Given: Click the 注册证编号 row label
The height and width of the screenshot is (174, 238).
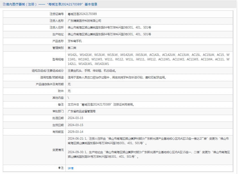Looking at the screenshot, I should 56,14.
